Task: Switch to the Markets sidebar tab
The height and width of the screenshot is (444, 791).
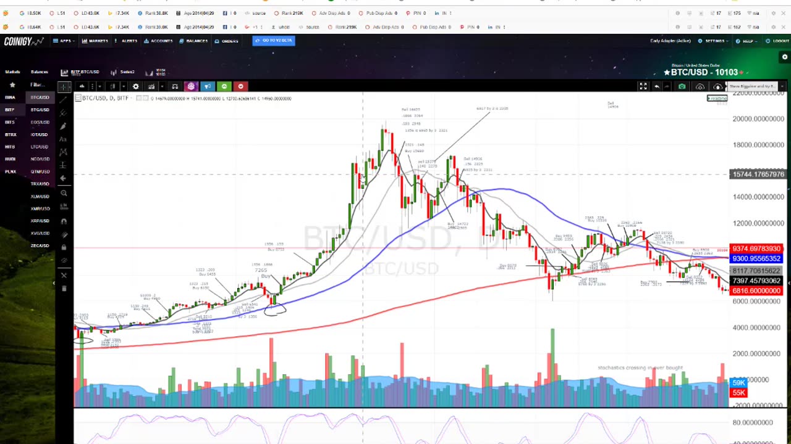Action: tap(12, 72)
